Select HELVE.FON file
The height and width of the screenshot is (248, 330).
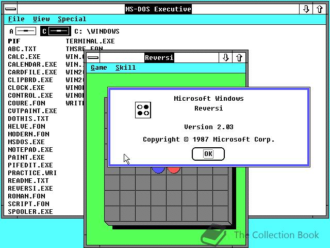[x=26, y=126]
